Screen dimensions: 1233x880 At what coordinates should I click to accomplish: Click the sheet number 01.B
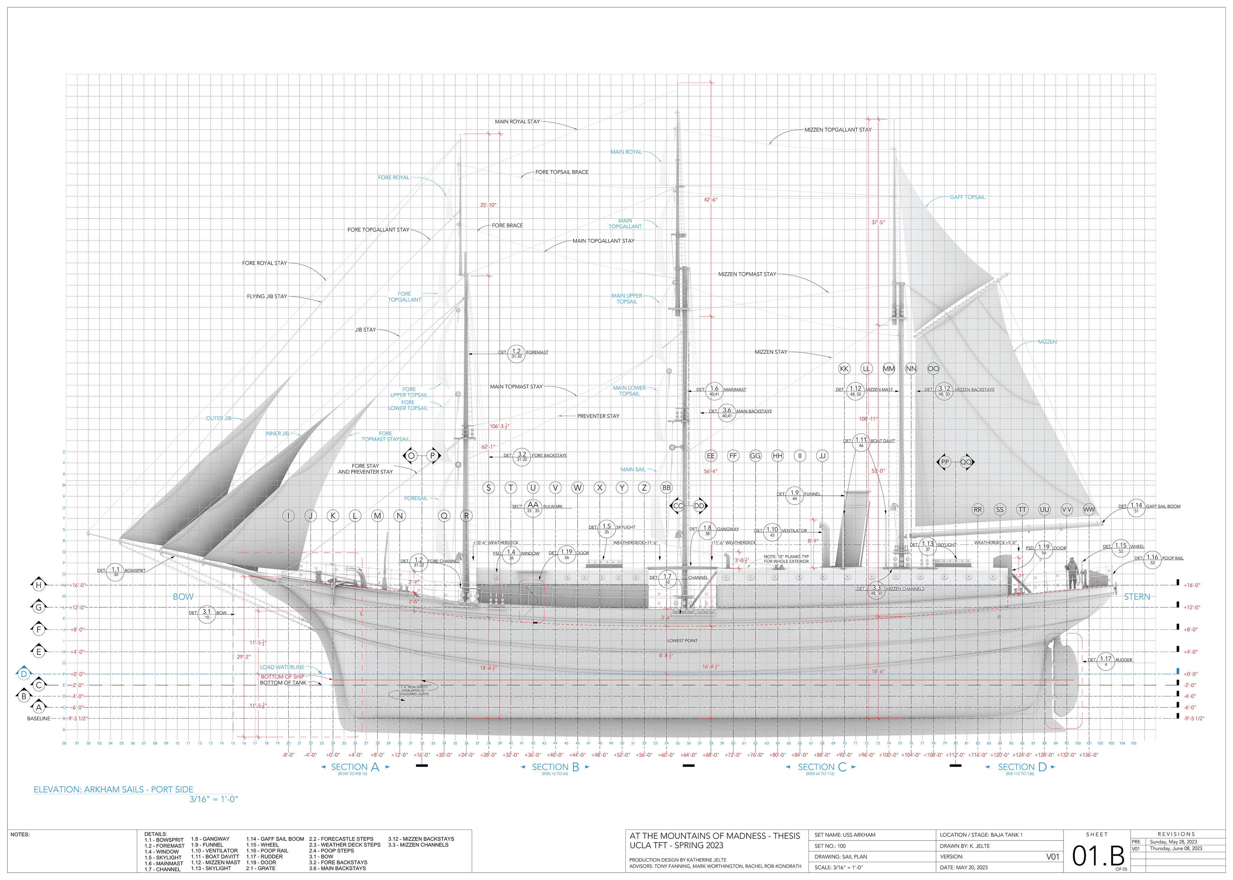coord(1098,856)
